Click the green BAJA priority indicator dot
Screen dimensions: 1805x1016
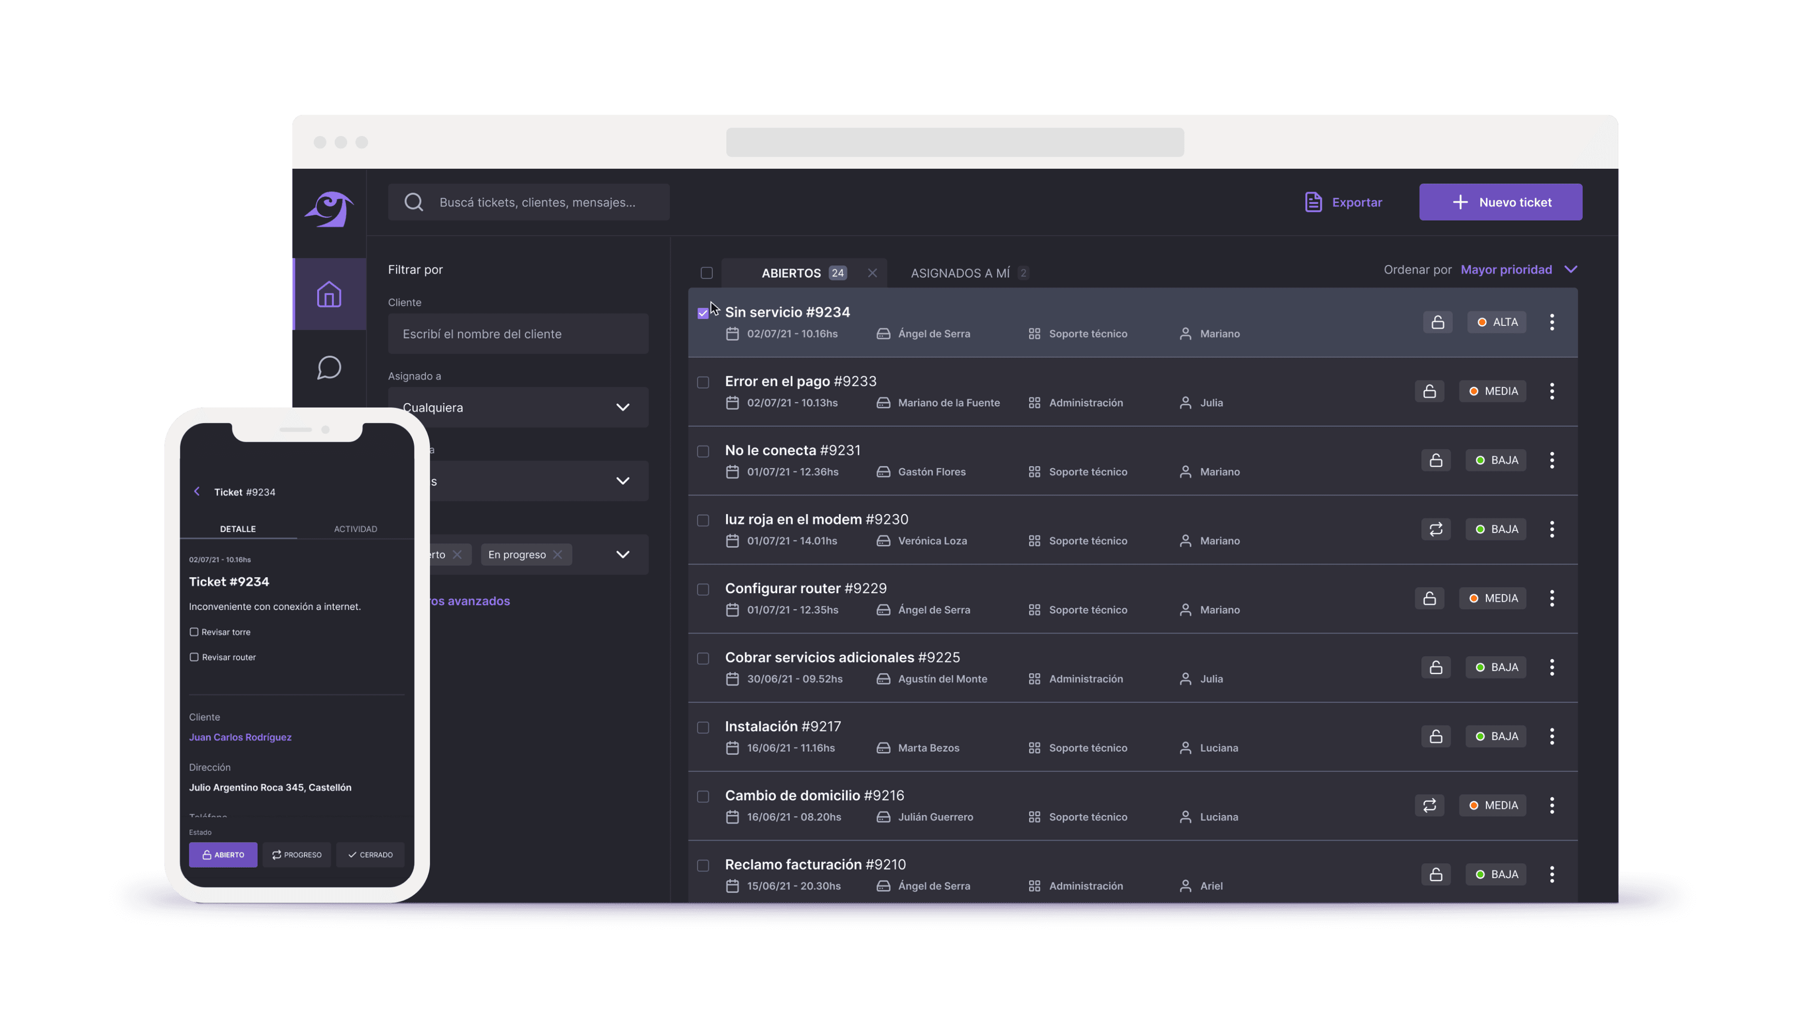pyautogui.click(x=1481, y=460)
